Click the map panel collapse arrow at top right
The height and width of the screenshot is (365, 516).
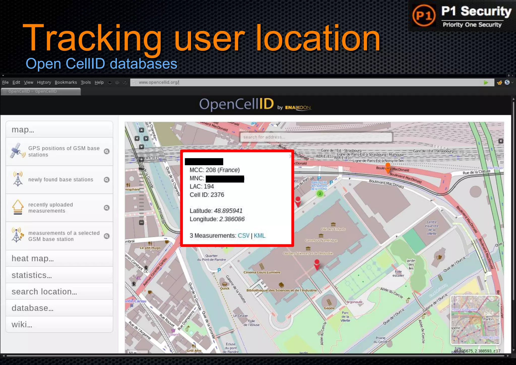pos(501,141)
